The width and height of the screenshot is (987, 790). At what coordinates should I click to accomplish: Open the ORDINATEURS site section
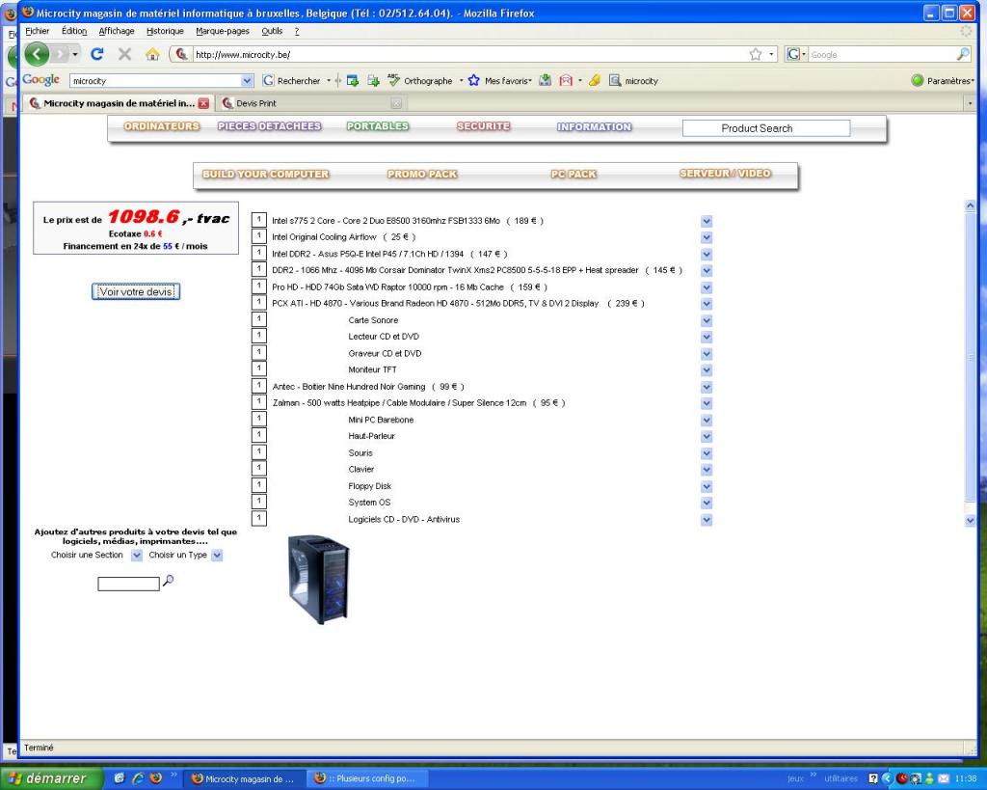pyautogui.click(x=162, y=126)
